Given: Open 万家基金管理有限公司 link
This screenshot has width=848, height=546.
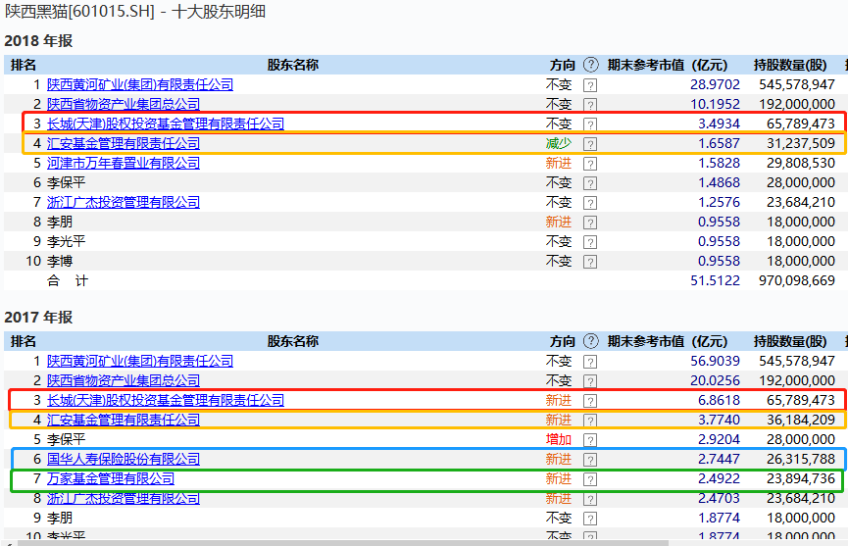Looking at the screenshot, I should point(111,478).
